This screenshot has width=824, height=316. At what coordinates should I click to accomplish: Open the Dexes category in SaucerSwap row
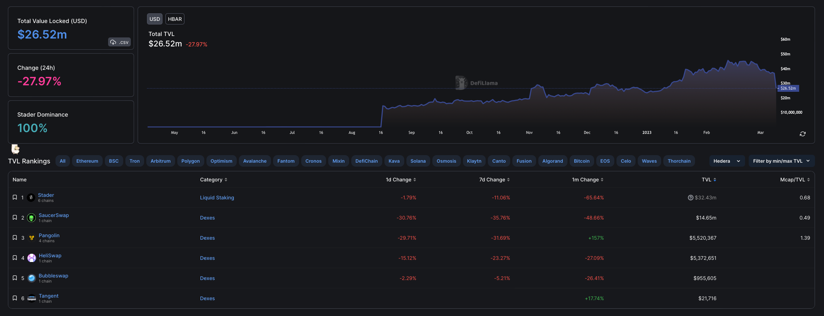(207, 218)
